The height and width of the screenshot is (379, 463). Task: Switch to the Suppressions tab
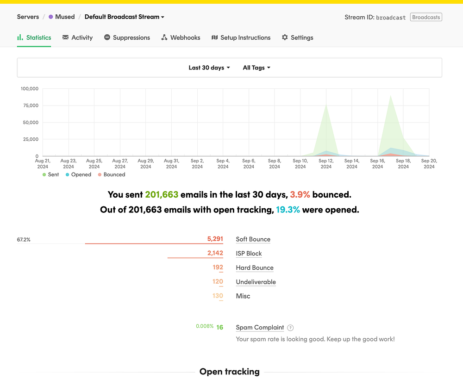[127, 37]
